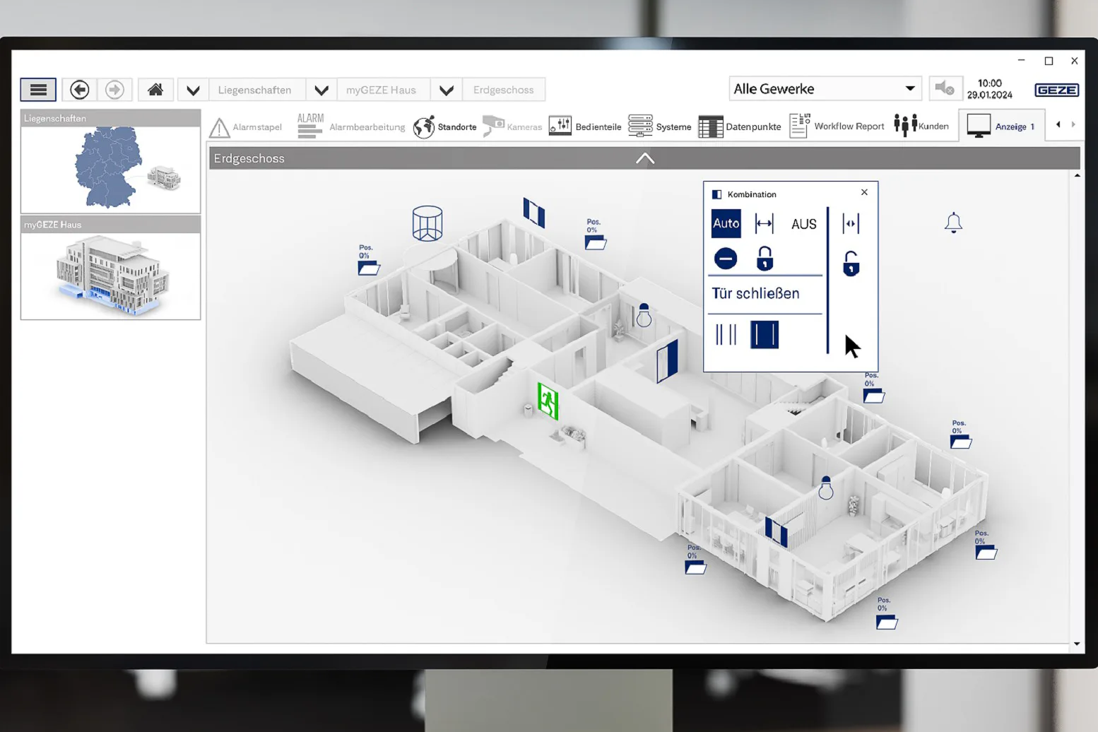Switch to the Anzeige 1 tab
Image resolution: width=1098 pixels, height=732 pixels.
(x=1001, y=126)
